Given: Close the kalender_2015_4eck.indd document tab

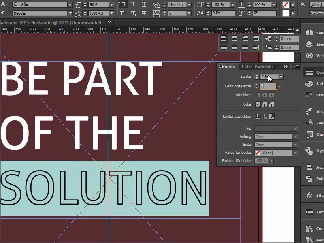Looking at the screenshot, I should pyautogui.click(x=109, y=23).
